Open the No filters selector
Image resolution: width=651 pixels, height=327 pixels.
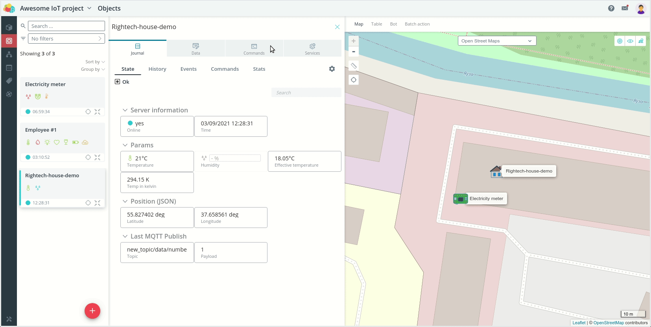click(x=66, y=39)
